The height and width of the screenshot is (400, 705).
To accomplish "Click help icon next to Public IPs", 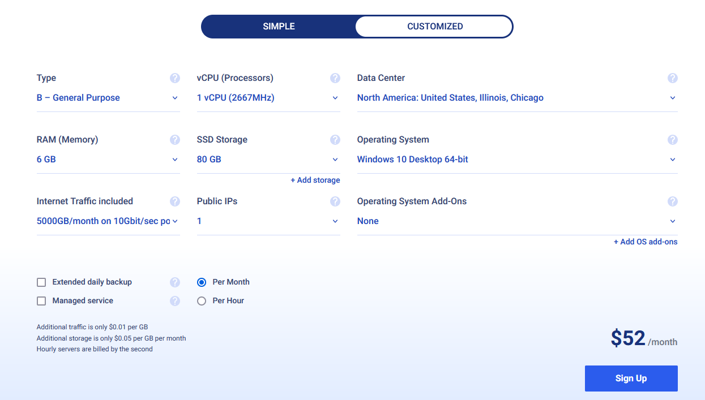I will click(335, 201).
